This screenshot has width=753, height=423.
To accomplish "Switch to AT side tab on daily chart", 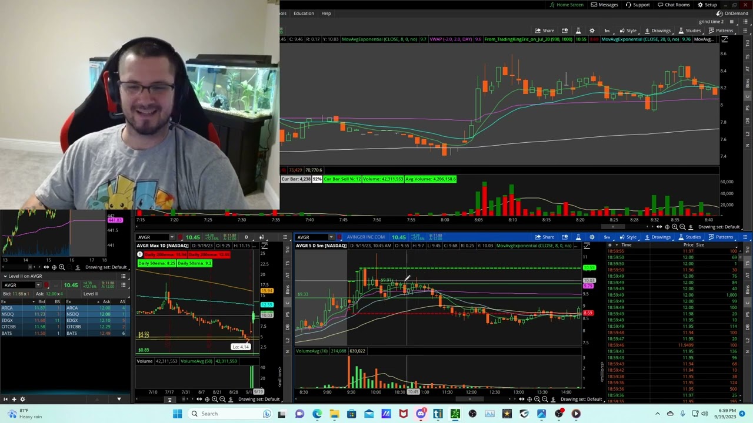I will [x=287, y=276].
